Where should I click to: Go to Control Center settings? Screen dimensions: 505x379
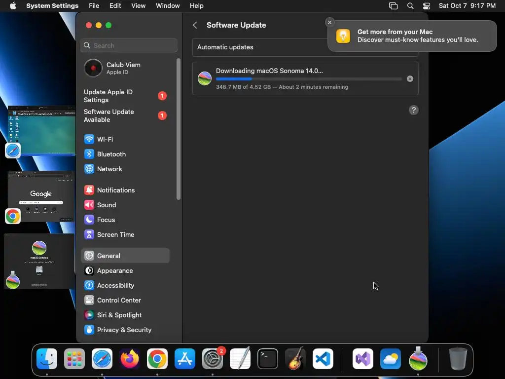[x=125, y=301]
